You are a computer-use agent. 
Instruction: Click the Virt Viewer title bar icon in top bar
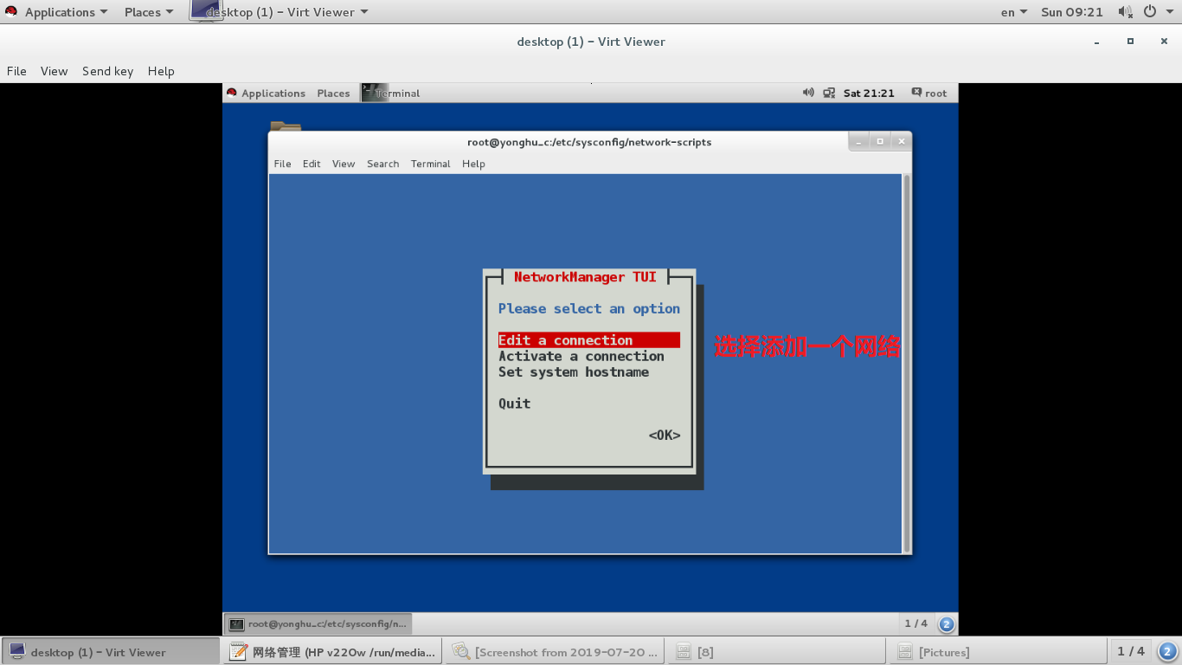[204, 10]
